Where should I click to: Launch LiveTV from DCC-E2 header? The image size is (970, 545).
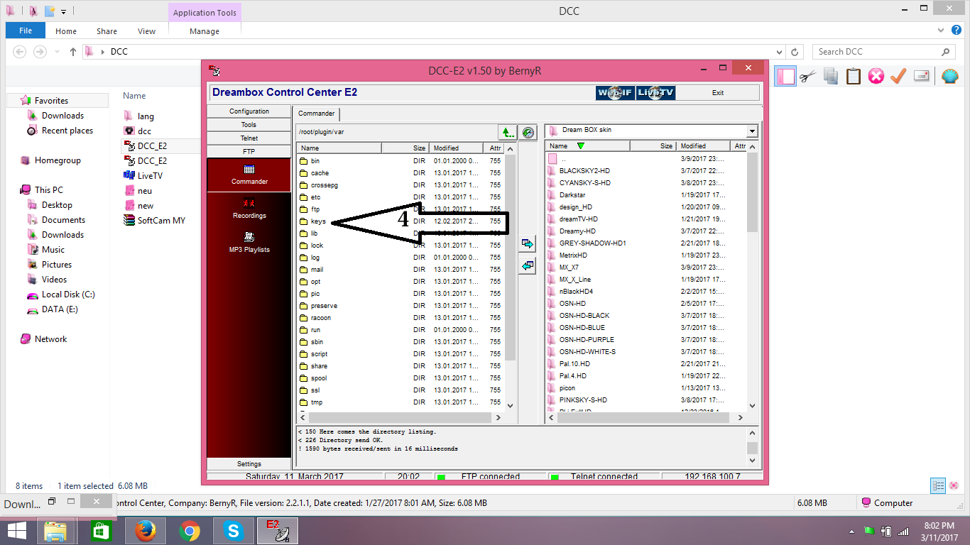[655, 93]
